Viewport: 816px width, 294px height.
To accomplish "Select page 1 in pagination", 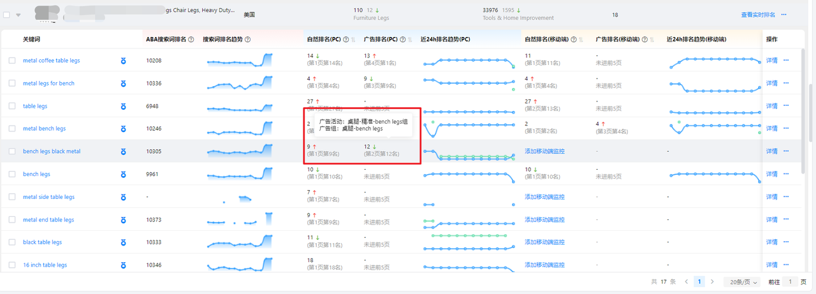I will point(699,281).
